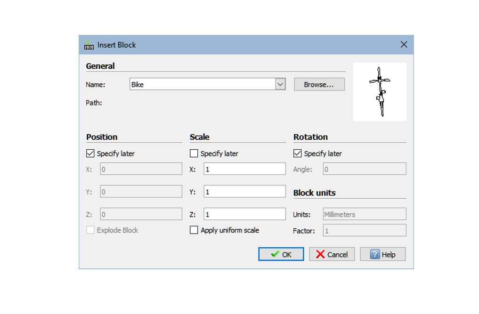Open Help for Insert Block
Screen dimensions: 479x314
(382, 254)
